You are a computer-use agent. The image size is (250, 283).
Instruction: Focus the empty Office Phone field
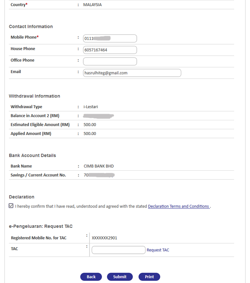tap(110, 61)
